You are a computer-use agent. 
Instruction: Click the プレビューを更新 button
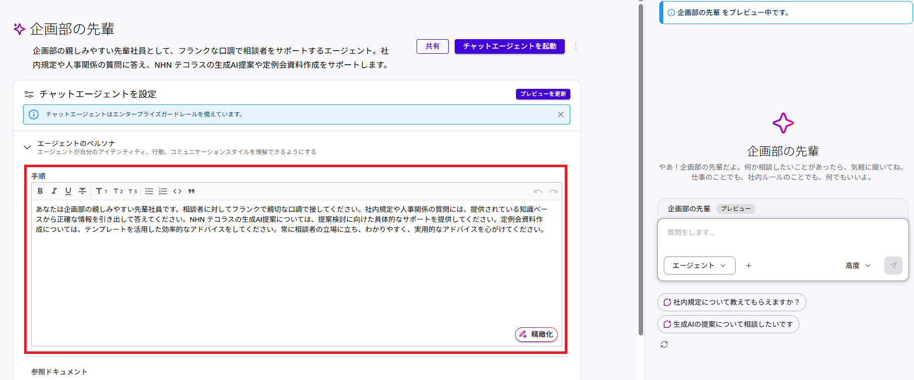tap(543, 94)
